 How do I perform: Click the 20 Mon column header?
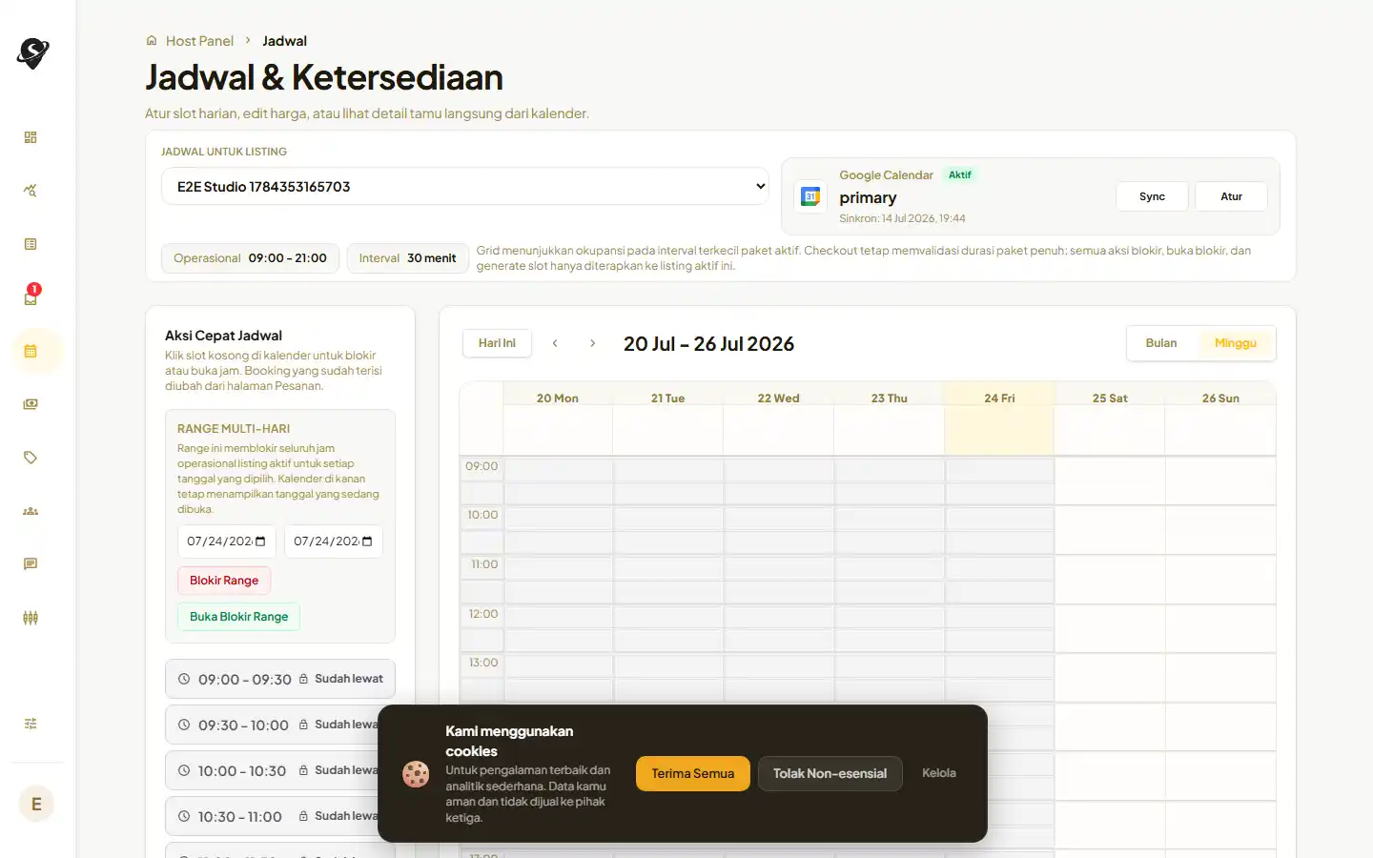[x=558, y=398]
